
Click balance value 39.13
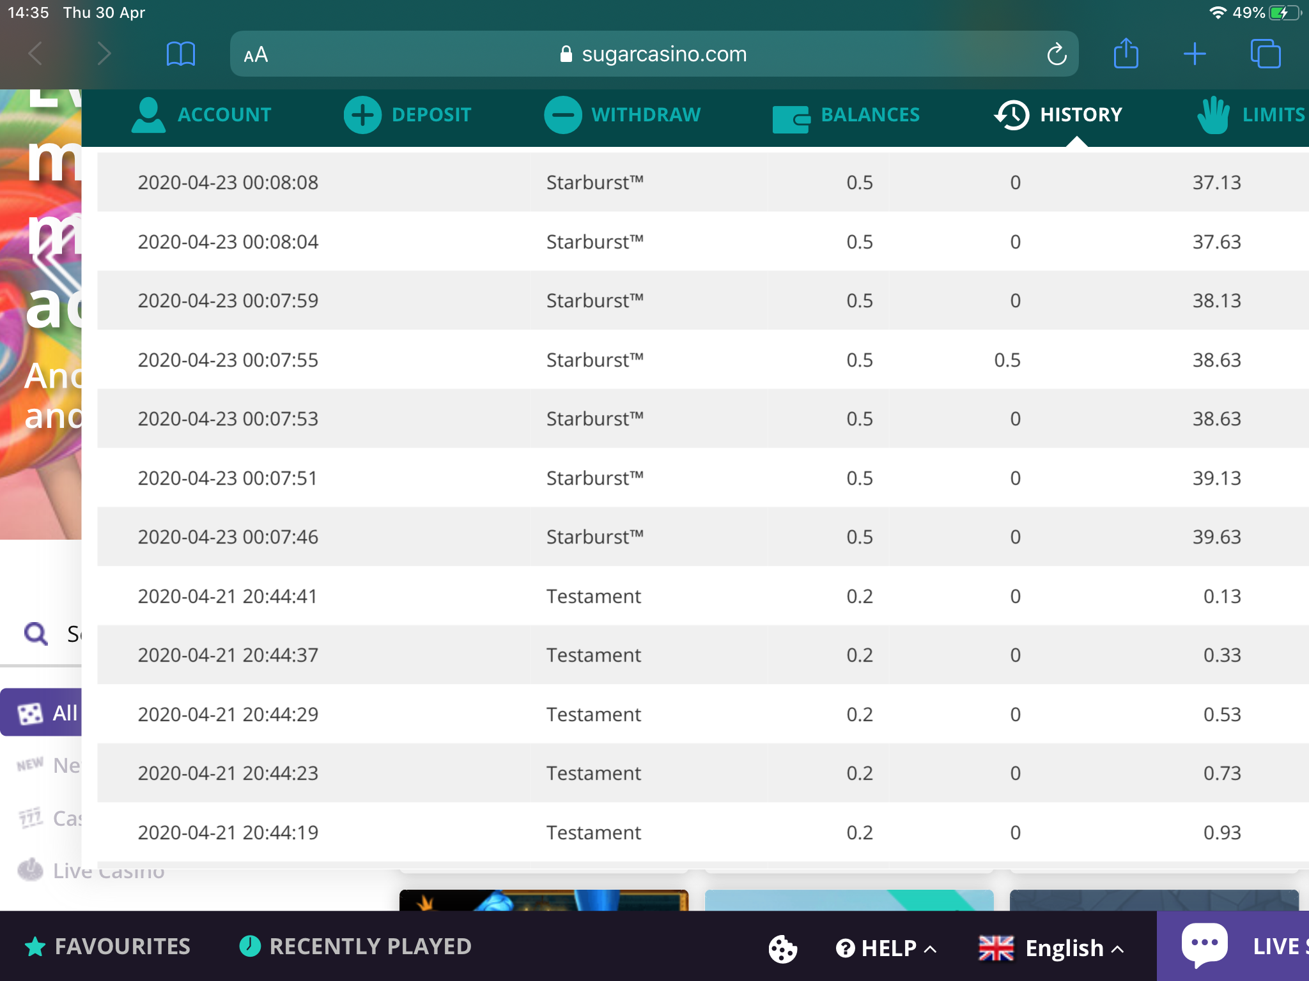(x=1217, y=478)
